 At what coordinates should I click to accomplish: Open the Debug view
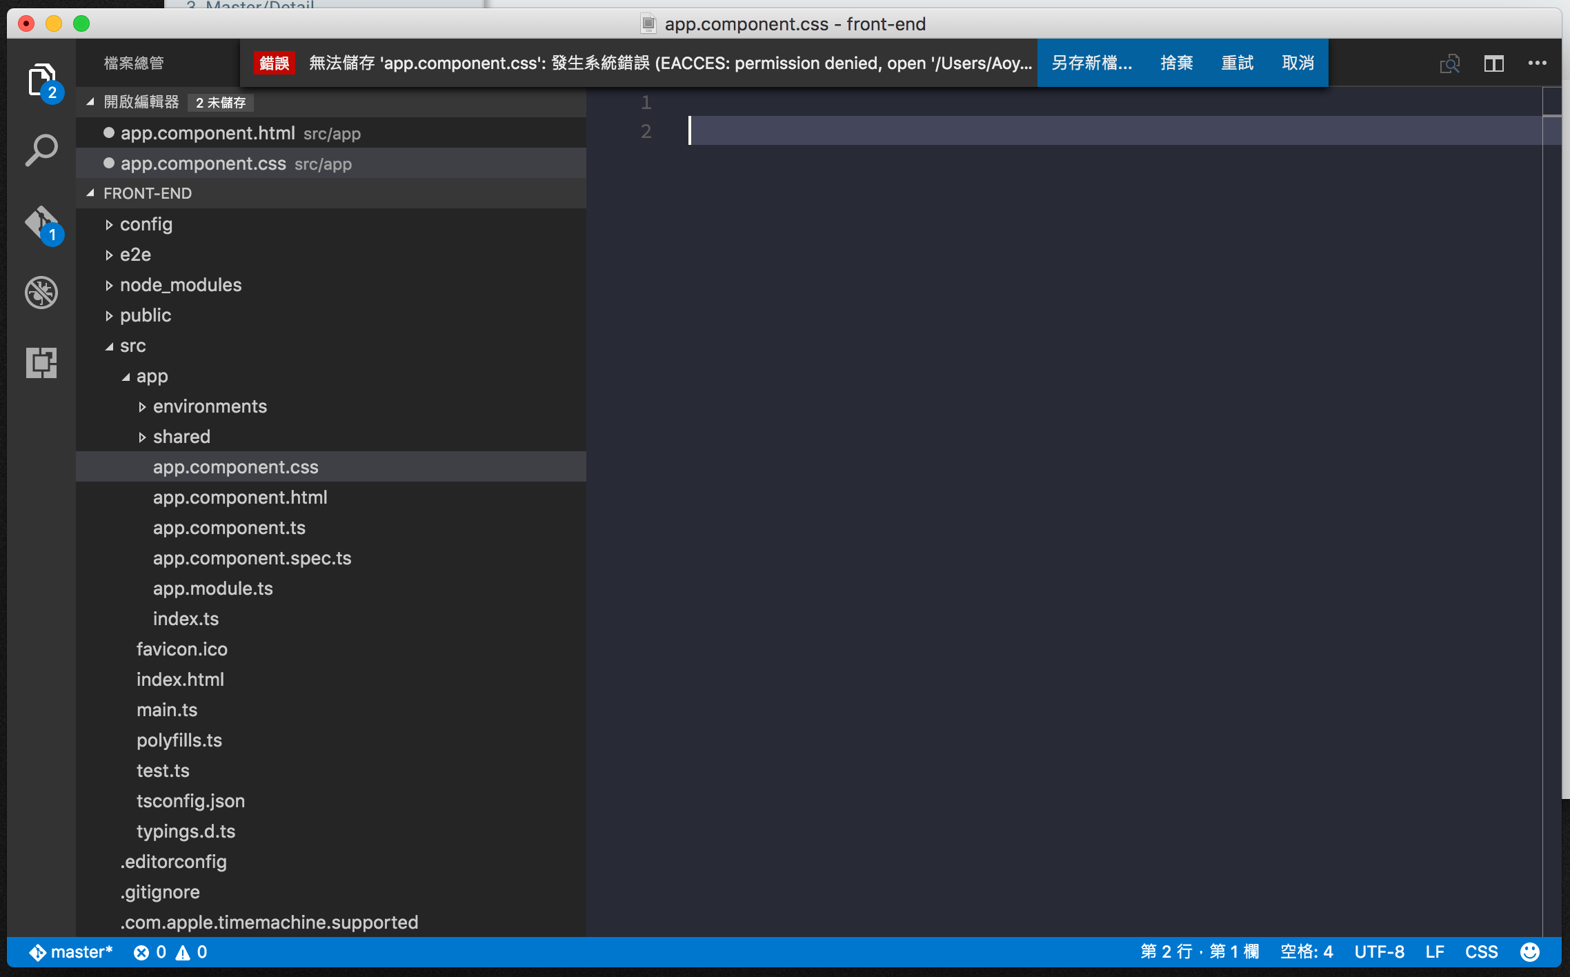[x=41, y=292]
